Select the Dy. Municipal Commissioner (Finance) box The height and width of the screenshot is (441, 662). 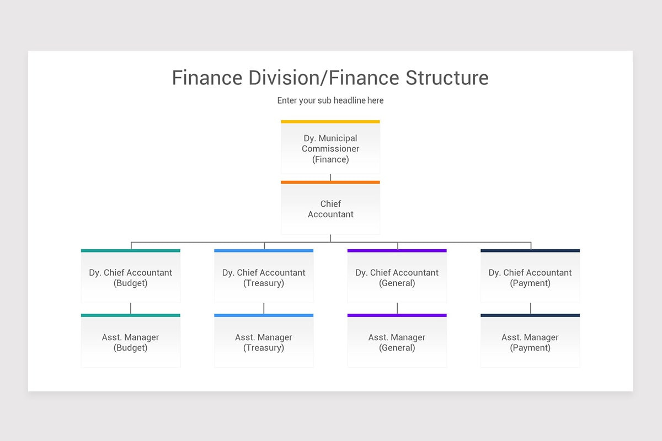tap(330, 148)
